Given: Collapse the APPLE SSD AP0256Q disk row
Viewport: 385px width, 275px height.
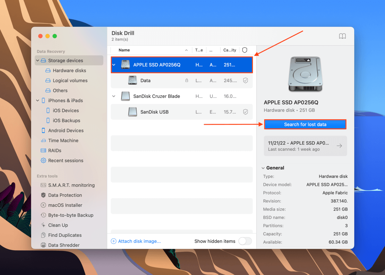Looking at the screenshot, I should click(x=114, y=65).
